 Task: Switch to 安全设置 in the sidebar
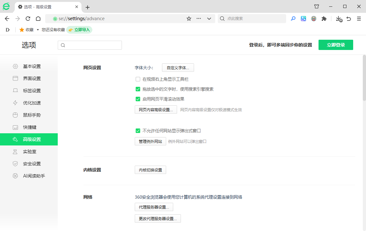(x=31, y=164)
